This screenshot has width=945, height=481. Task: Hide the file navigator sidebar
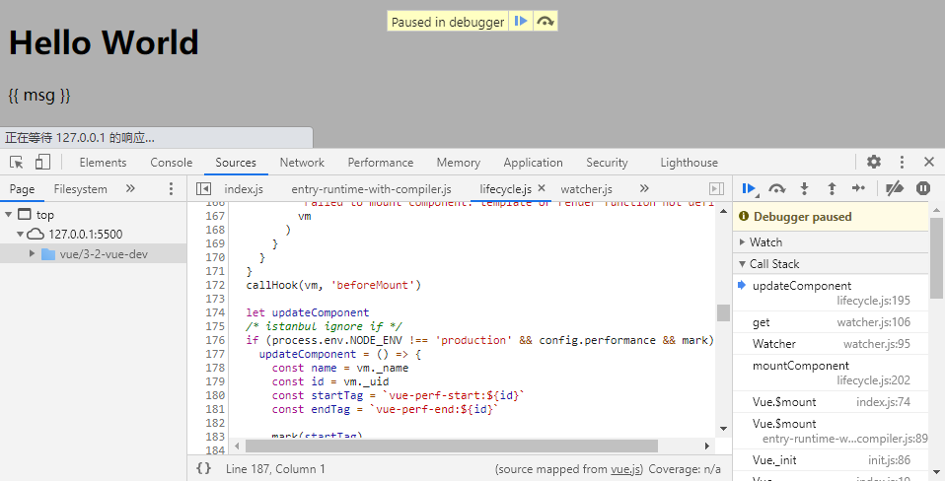coord(204,189)
